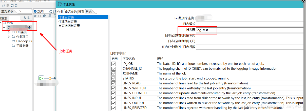
Task: Click the DB连接 folder icon
Action: pos(13,32)
